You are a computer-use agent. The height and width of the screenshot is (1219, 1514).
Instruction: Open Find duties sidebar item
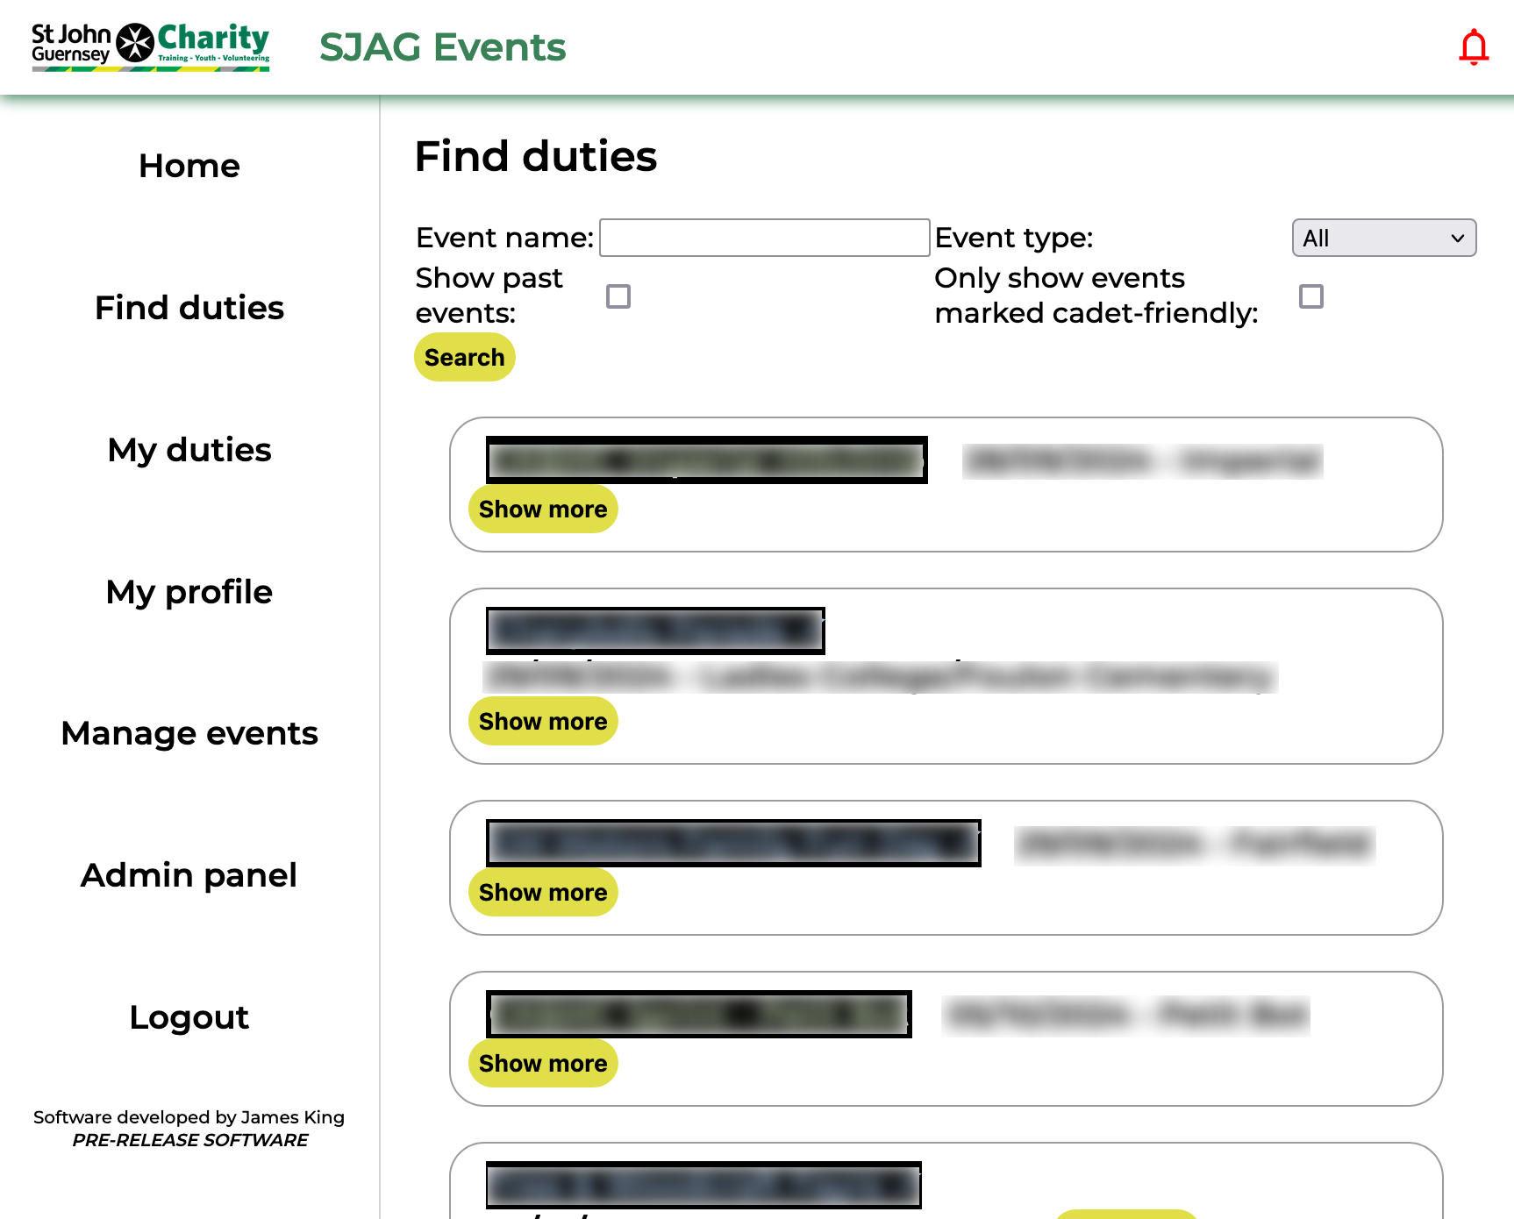189,308
